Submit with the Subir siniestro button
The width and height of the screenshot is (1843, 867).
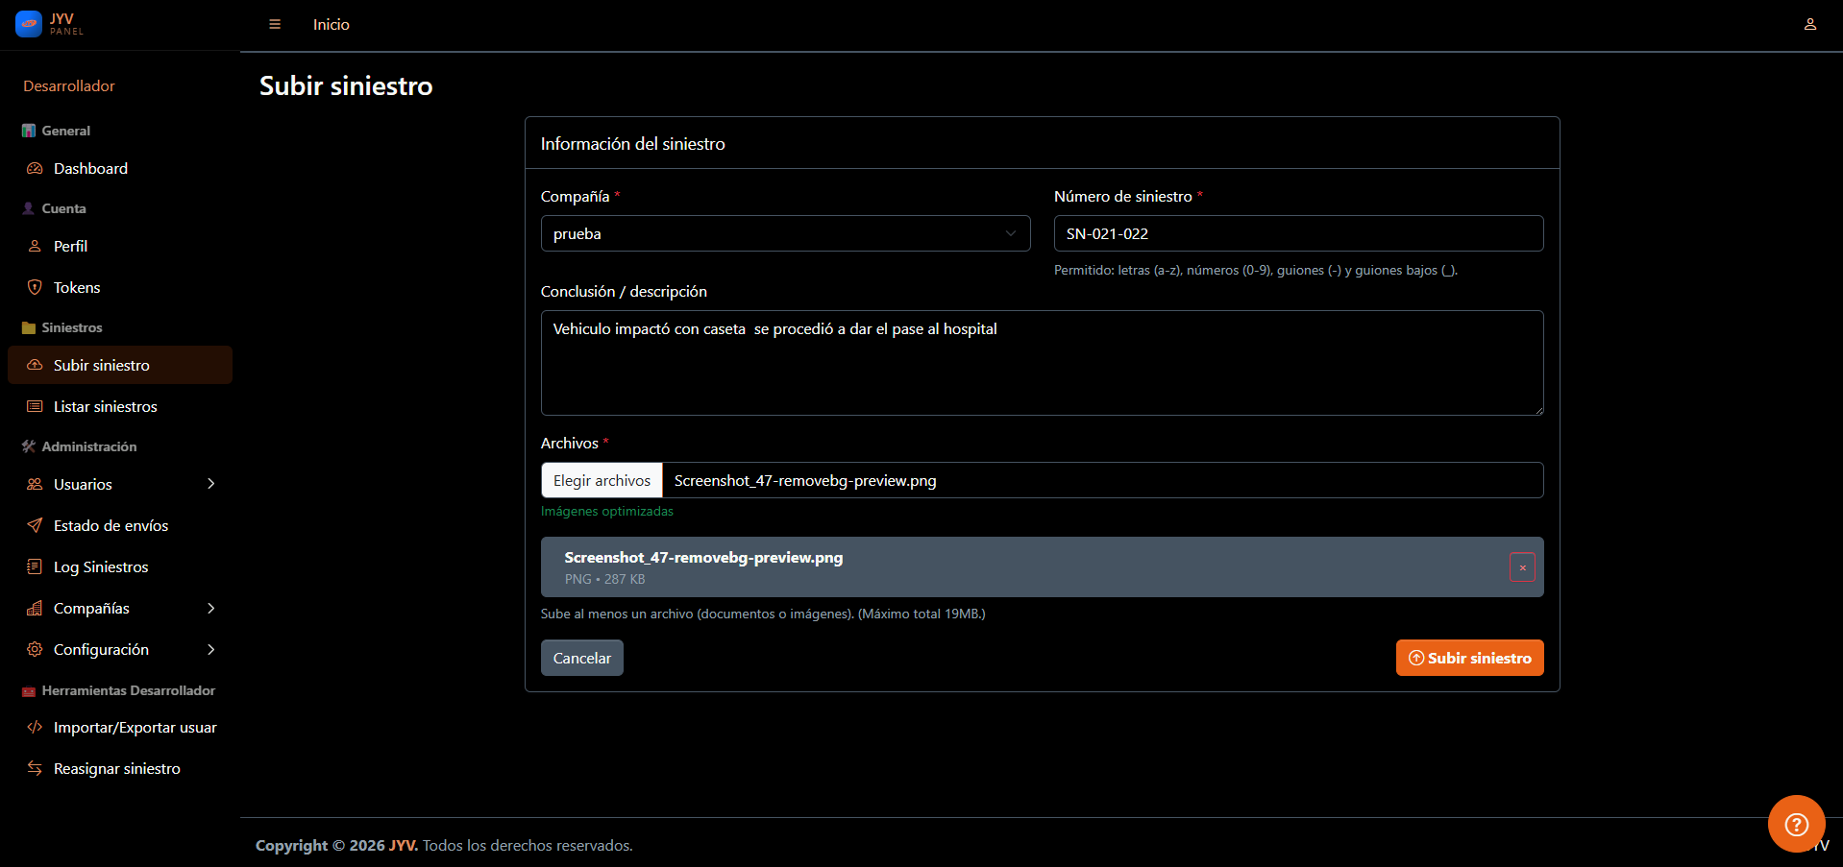1469,658
